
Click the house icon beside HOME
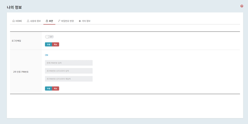coord(14,21)
